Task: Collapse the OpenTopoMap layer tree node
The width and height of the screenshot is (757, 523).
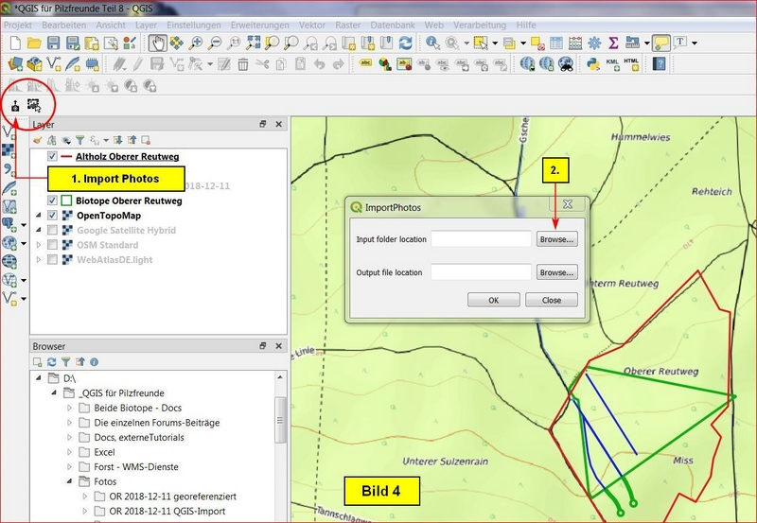Action: [x=38, y=216]
